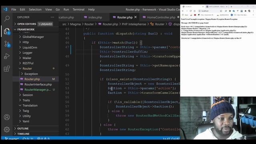Image resolution: width=256 pixels, height=144 pixels.
Task: Open Edit menu
Action: coord(22,10)
